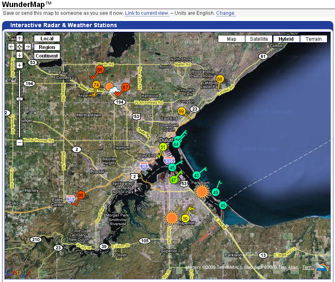This screenshot has height=282, width=335.
Task: Click the 'Hermantown' map label
Action: (x=89, y=115)
